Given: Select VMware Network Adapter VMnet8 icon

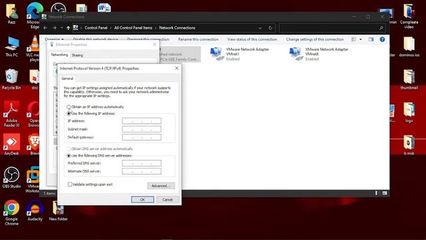Looking at the screenshot, I should pyautogui.click(x=296, y=54).
